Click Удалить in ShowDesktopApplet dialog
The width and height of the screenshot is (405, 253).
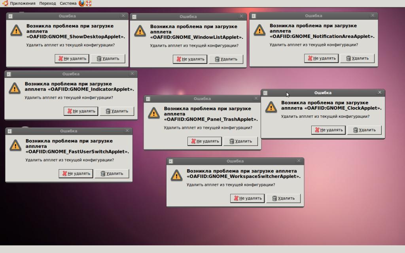click(x=108, y=59)
